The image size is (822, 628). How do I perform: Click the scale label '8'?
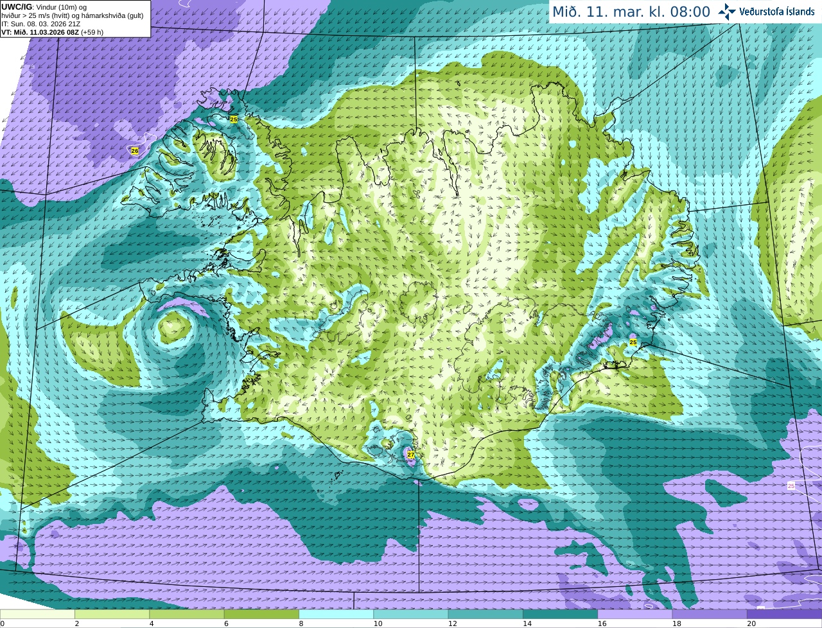[x=301, y=624]
